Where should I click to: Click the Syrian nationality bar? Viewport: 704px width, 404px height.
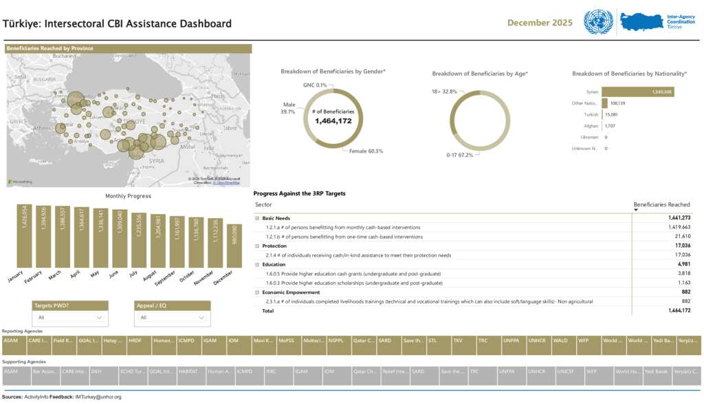click(637, 92)
